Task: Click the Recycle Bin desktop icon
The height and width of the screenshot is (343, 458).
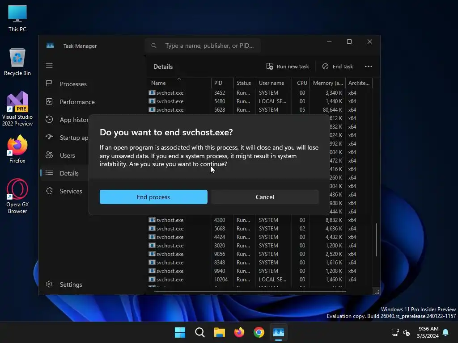Action: click(17, 62)
